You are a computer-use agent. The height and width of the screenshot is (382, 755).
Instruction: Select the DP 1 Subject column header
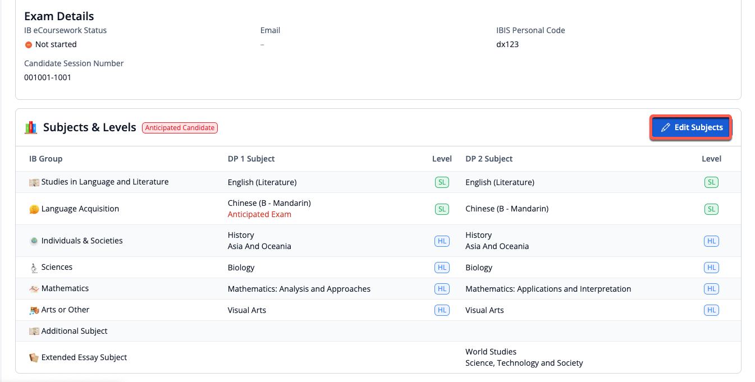251,159
